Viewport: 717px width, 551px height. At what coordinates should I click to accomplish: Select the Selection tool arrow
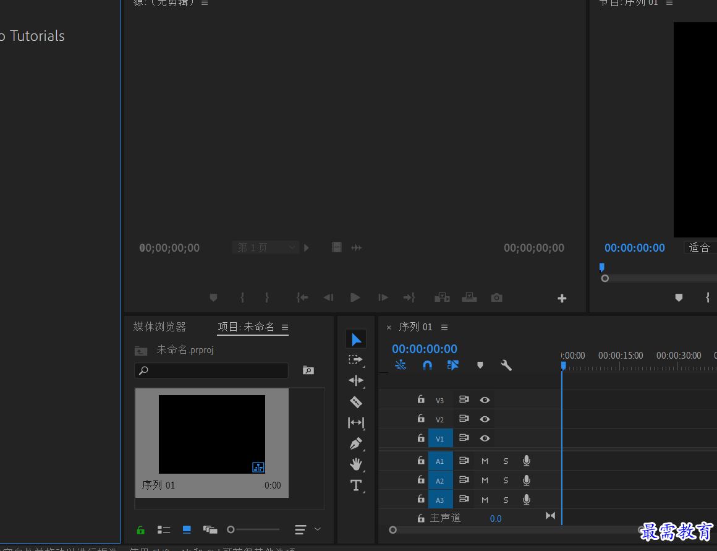coord(356,339)
